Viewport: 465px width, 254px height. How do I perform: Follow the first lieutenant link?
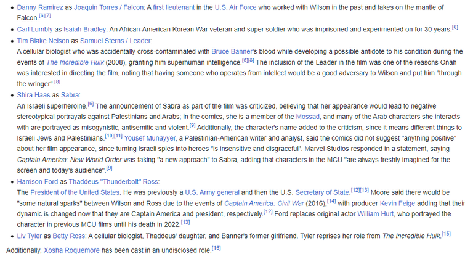point(174,7)
